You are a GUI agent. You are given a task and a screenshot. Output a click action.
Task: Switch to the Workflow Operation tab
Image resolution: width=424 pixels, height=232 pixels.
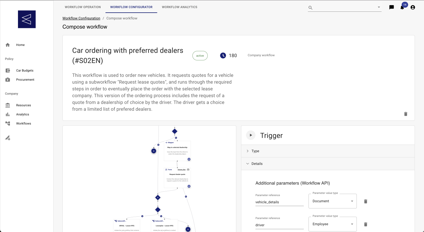[83, 7]
